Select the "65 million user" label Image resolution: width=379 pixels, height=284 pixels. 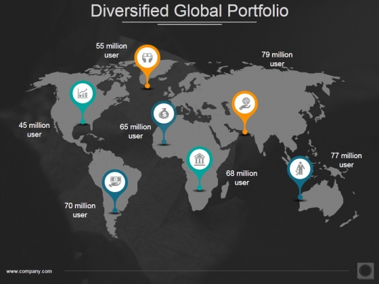pos(135,131)
